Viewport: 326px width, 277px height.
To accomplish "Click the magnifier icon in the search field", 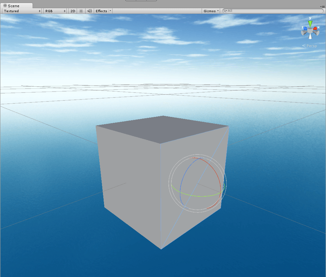I will 225,11.
